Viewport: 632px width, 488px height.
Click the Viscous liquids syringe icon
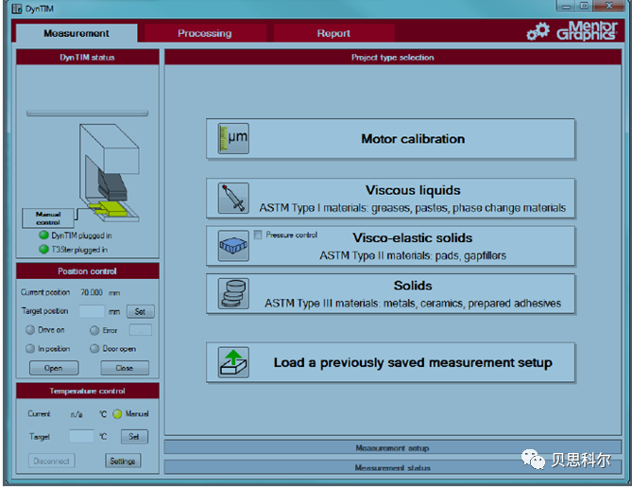tap(233, 199)
